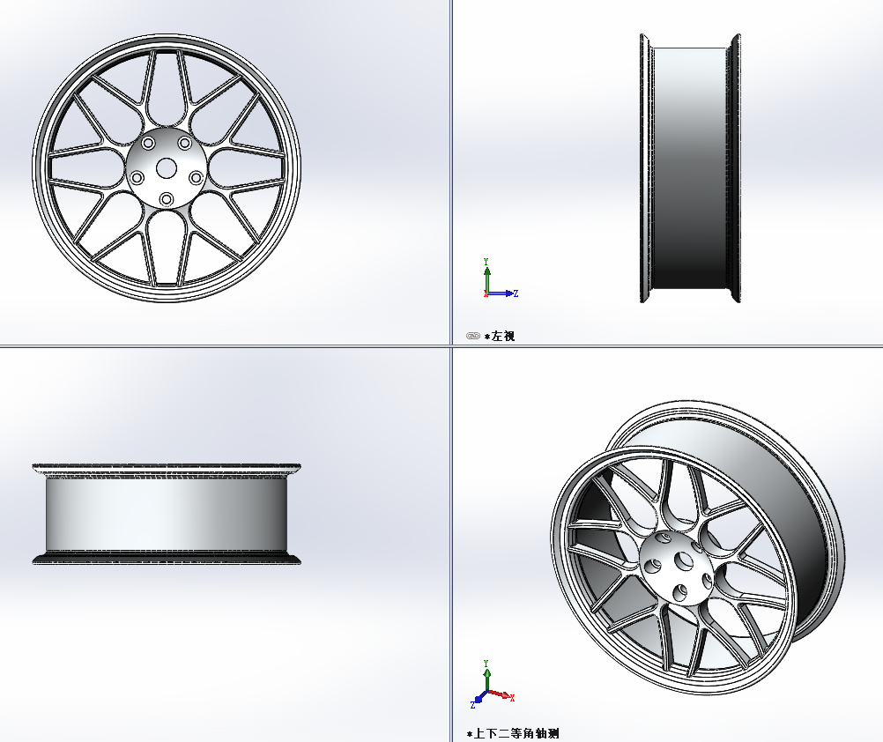Select upper-left lug hole in front-view wheel
The width and height of the screenshot is (883, 742).
click(x=147, y=143)
